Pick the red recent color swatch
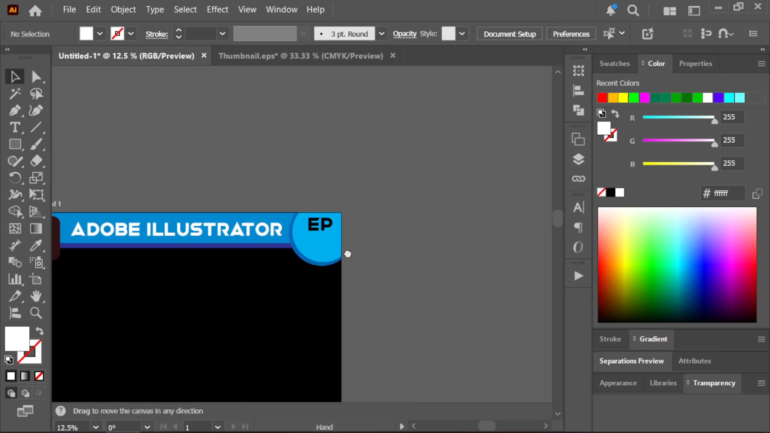The image size is (770, 433). click(x=602, y=97)
